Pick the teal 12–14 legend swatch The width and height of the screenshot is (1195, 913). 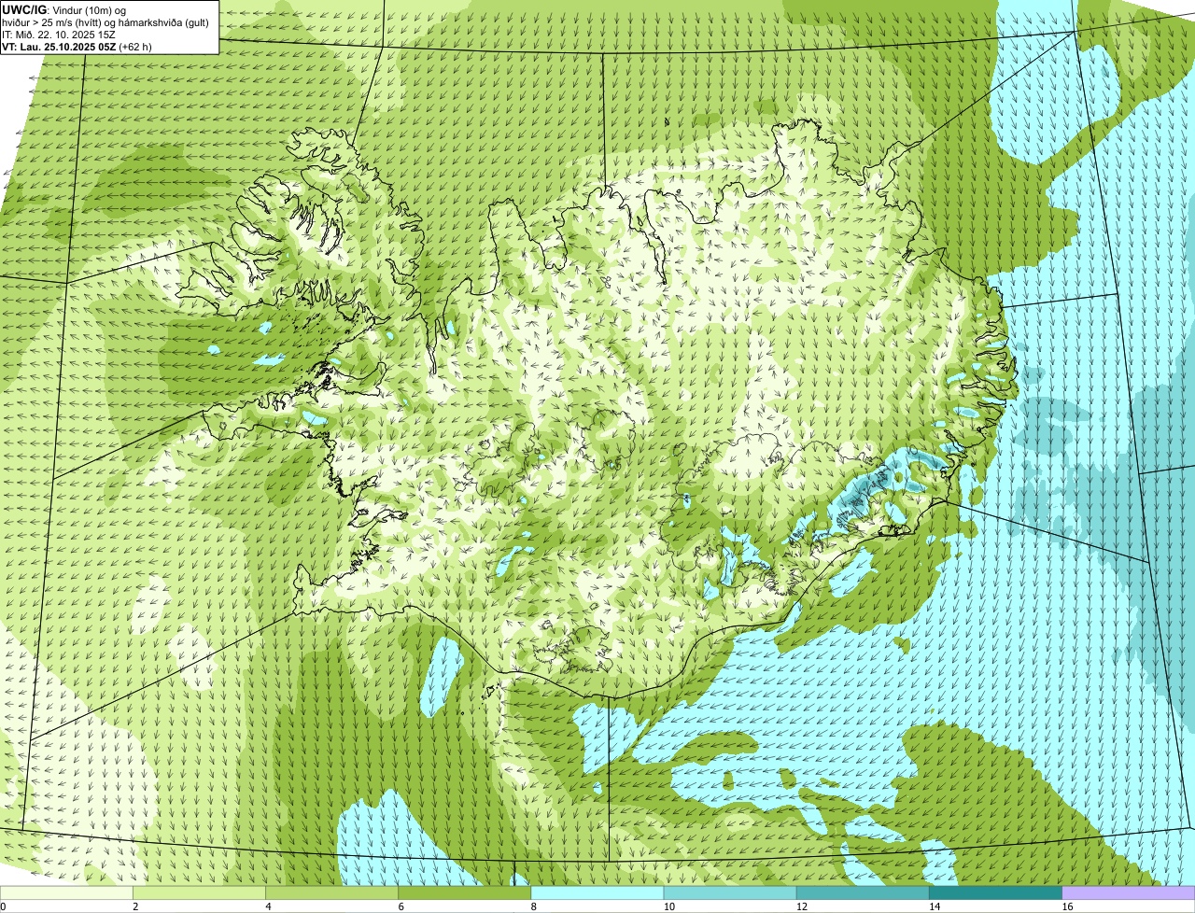point(863,892)
